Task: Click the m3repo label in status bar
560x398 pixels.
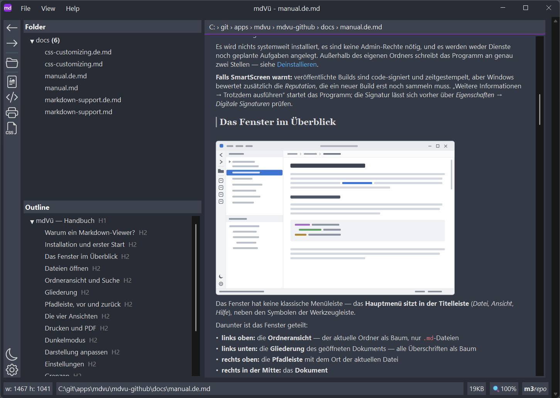Action: coord(535,389)
